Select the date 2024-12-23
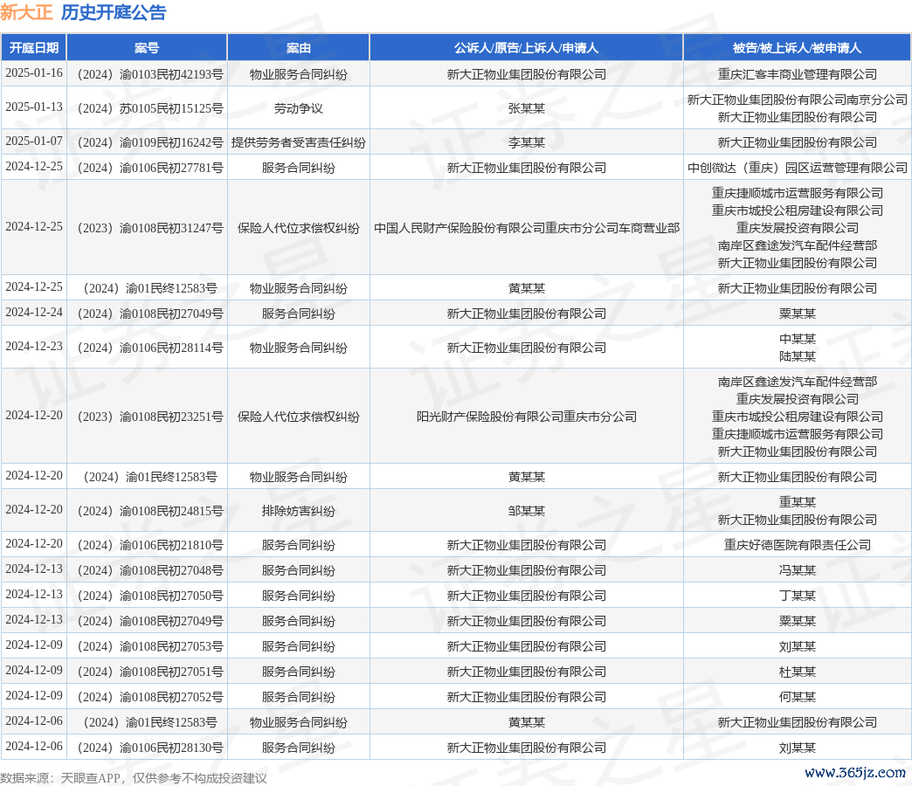The width and height of the screenshot is (912, 786). click(34, 347)
